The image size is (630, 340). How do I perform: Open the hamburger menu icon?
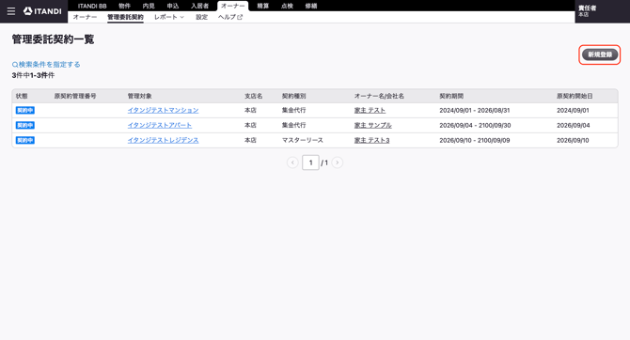[x=11, y=11]
